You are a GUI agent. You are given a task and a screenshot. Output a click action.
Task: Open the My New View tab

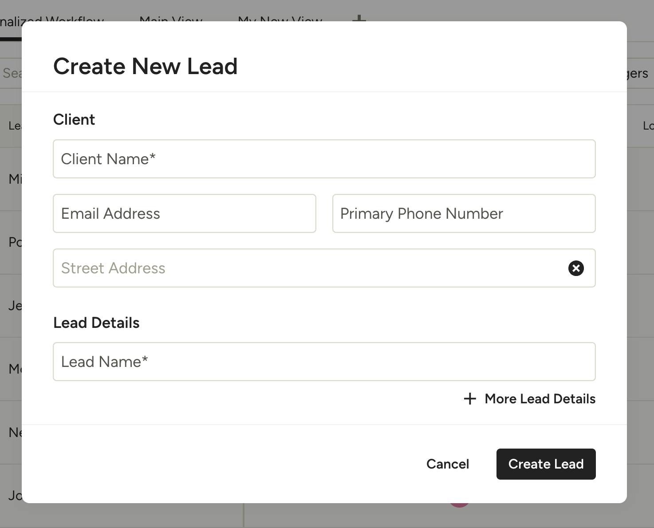pos(280,19)
